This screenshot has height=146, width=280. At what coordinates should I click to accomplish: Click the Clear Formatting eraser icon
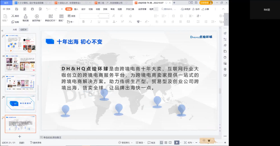pyautogui.click(x=130, y=16)
